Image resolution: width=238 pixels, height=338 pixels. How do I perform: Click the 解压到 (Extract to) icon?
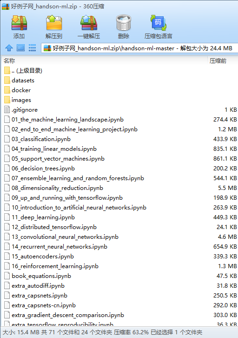click(x=54, y=27)
